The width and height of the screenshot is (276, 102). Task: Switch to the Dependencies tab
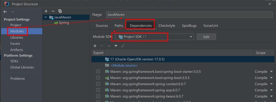coord(141,25)
